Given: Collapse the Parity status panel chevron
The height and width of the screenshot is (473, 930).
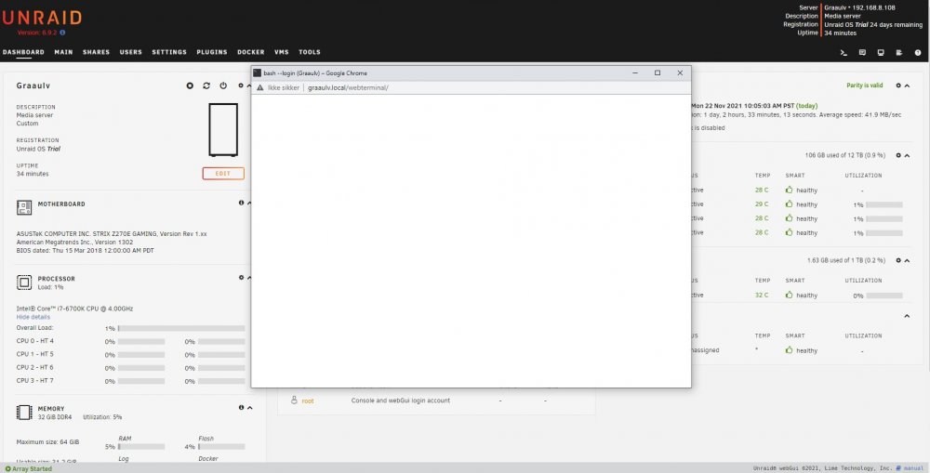Looking at the screenshot, I should tap(907, 85).
